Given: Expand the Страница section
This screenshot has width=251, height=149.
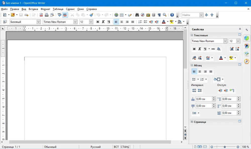Looking at the screenshot, I should [192, 122].
